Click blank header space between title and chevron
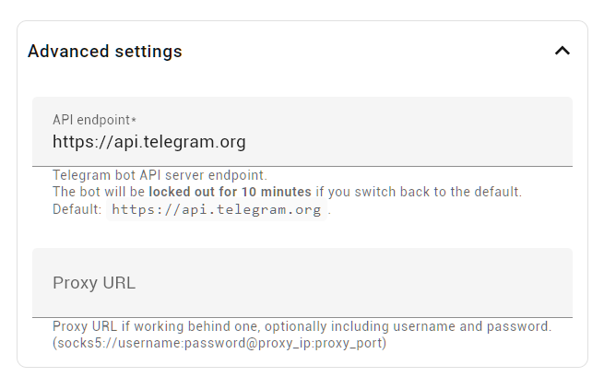This screenshot has width=604, height=389. pyautogui.click(x=369, y=52)
